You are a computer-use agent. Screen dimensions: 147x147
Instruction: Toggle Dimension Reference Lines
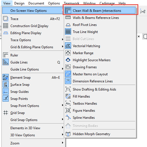[x=100, y=81]
